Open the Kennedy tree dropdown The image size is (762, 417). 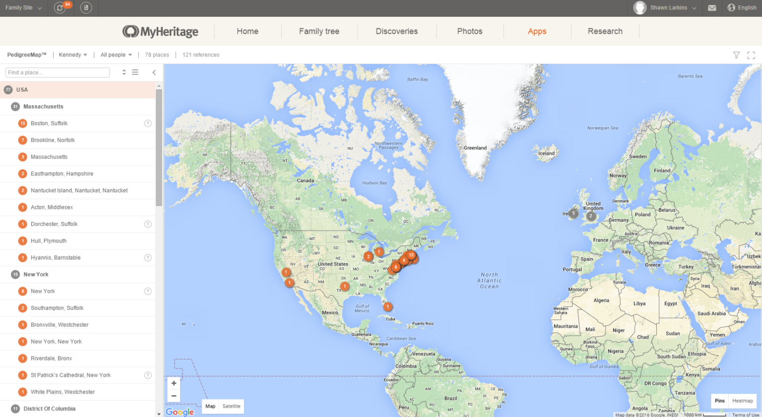[72, 55]
